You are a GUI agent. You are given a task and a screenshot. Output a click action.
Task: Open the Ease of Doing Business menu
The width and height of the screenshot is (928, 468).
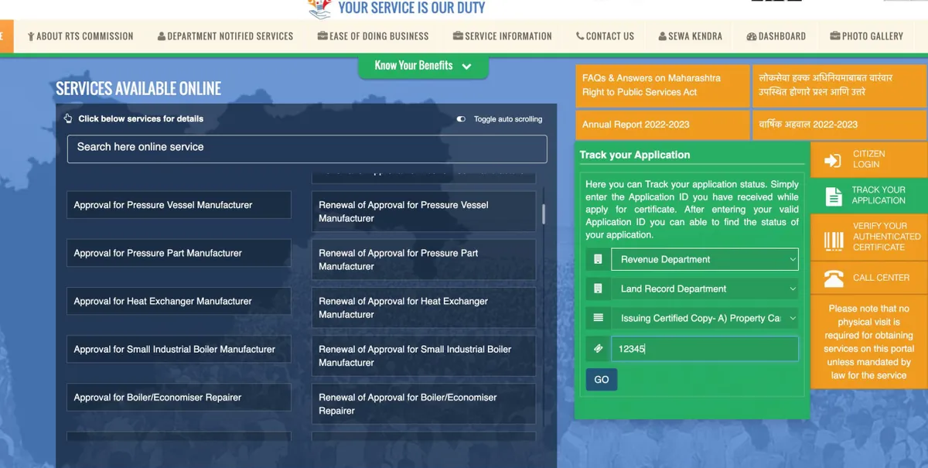(x=373, y=36)
